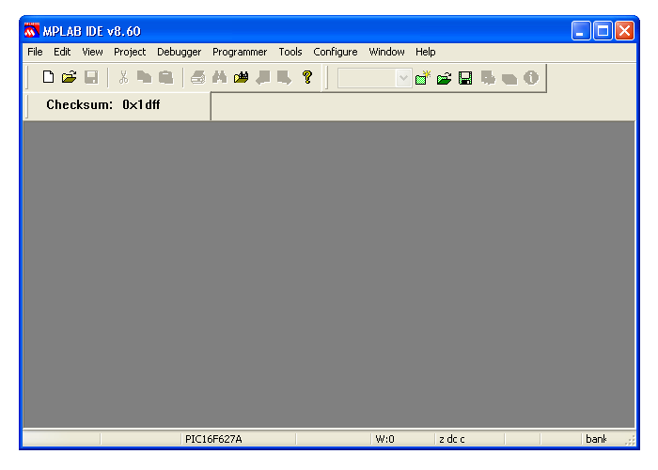The width and height of the screenshot is (658, 470).
Task: Click the Print toolbar icon
Action: coord(197,78)
